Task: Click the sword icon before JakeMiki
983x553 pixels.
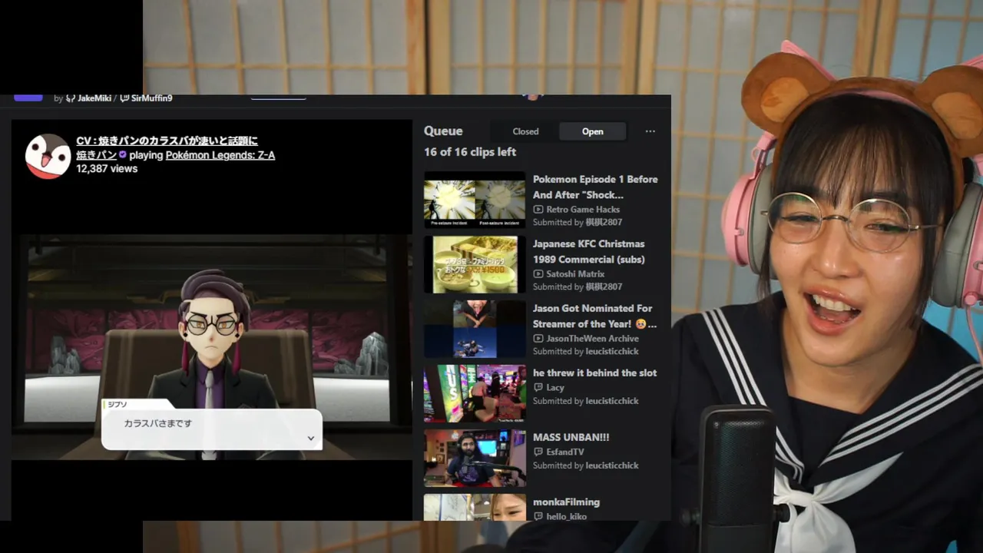Action: [x=71, y=98]
